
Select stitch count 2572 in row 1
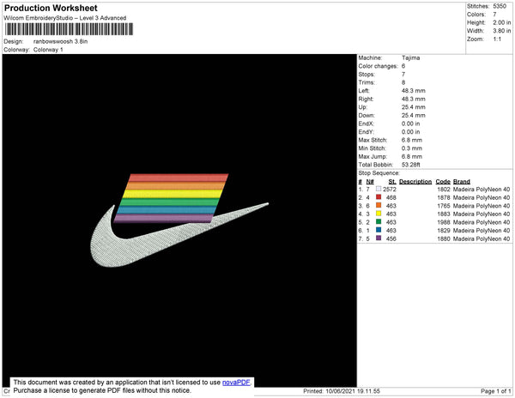tap(390, 190)
